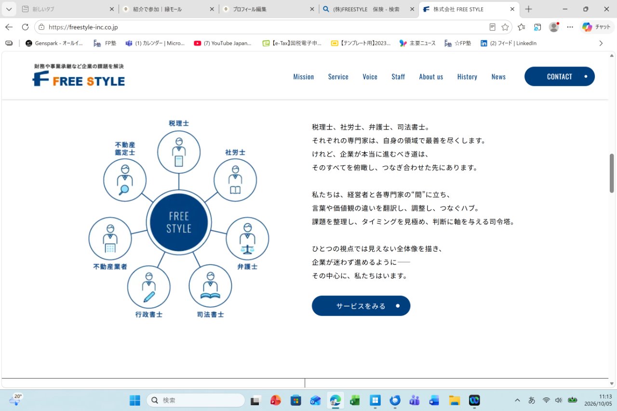Open a new browser tab
The height and width of the screenshot is (411, 617).
coord(529,9)
